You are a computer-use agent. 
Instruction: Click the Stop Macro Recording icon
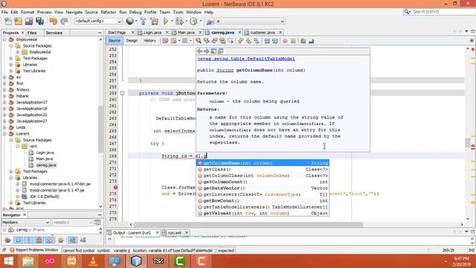293,41
